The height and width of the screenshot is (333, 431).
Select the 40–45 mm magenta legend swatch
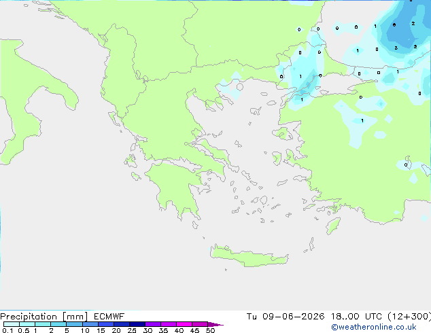click(x=184, y=324)
